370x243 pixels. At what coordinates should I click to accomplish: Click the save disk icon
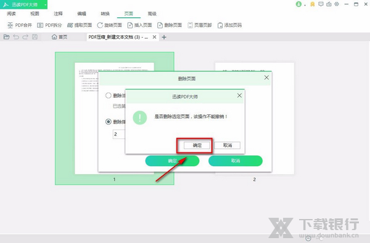[35, 37]
